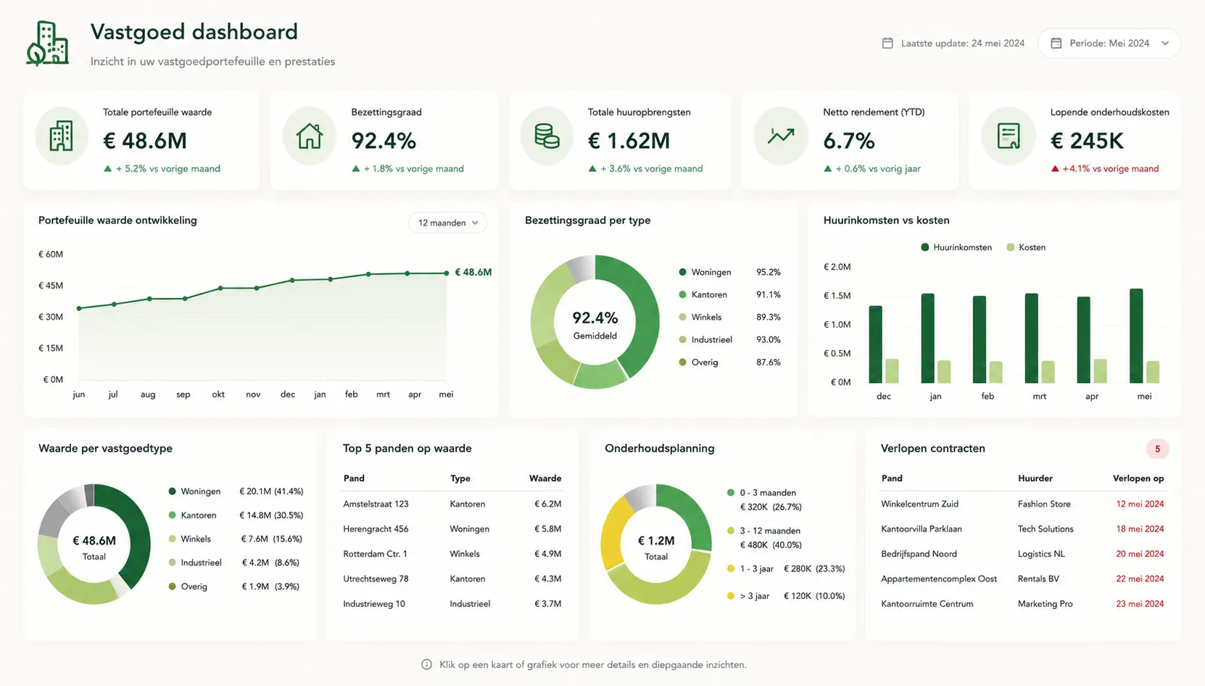Click Fashion Store tenant name
The width and height of the screenshot is (1205, 686).
click(x=1044, y=504)
